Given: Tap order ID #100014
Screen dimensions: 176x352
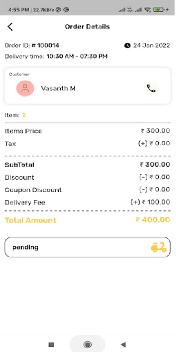Looking at the screenshot, I should tap(46, 46).
